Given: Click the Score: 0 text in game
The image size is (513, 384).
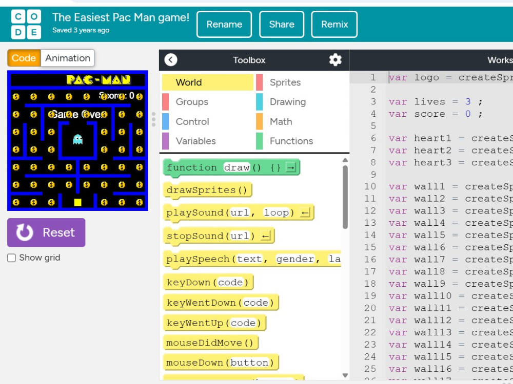Looking at the screenshot, I should (116, 96).
